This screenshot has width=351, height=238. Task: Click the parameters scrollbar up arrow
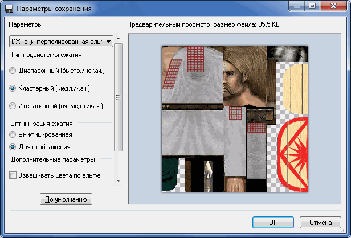119,38
